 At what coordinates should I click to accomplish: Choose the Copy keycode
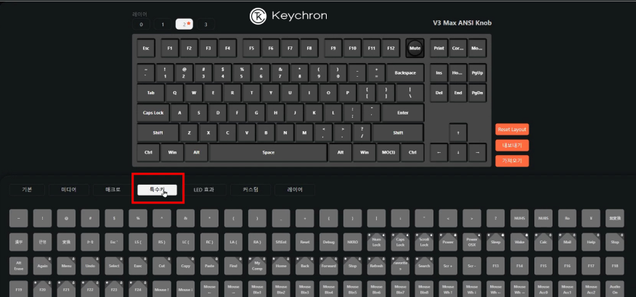185,266
